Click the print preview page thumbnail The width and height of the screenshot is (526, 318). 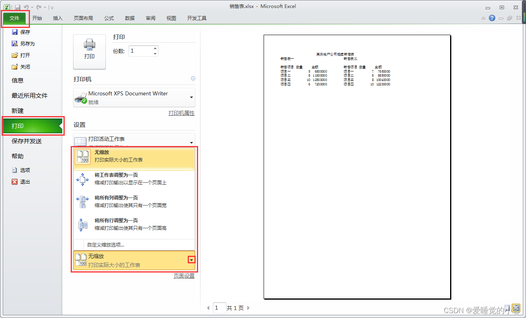pos(357,167)
